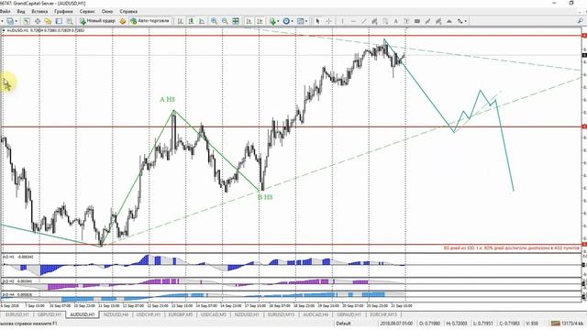Launch MetaEditor with the gold icon

(x=122, y=21)
